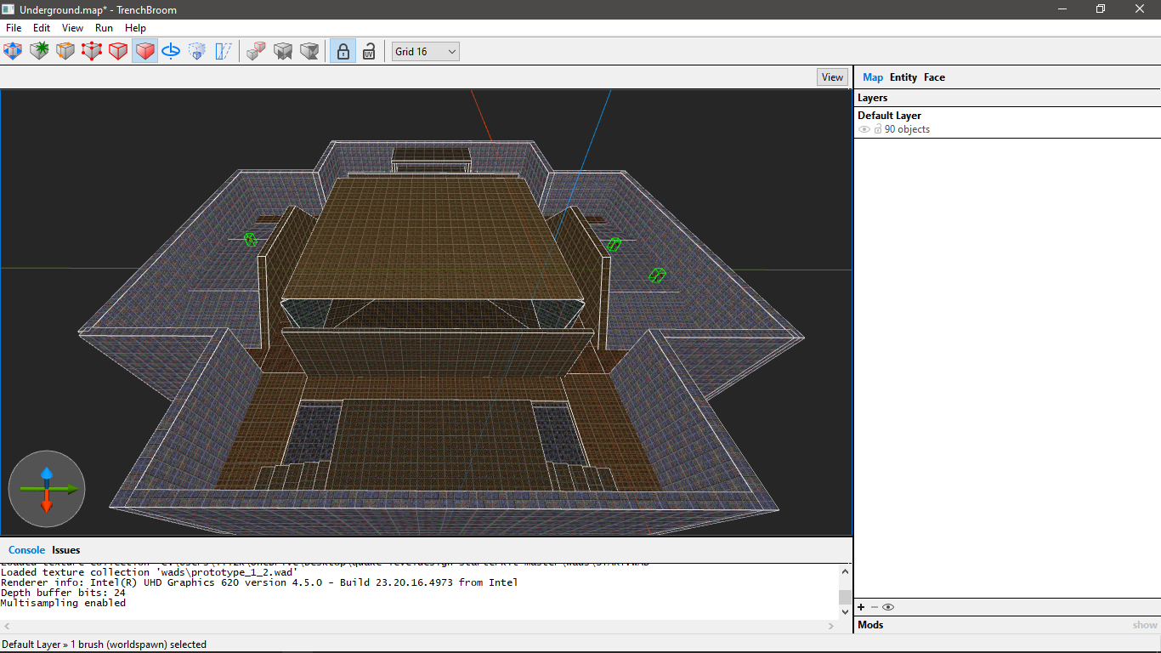Toggle the Default Layer lock icon
The image size is (1161, 653).
pos(878,129)
